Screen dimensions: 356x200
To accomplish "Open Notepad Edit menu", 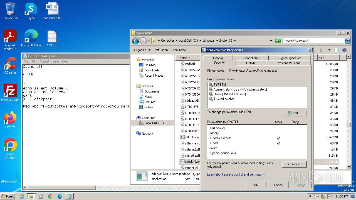I will [x=34, y=61].
